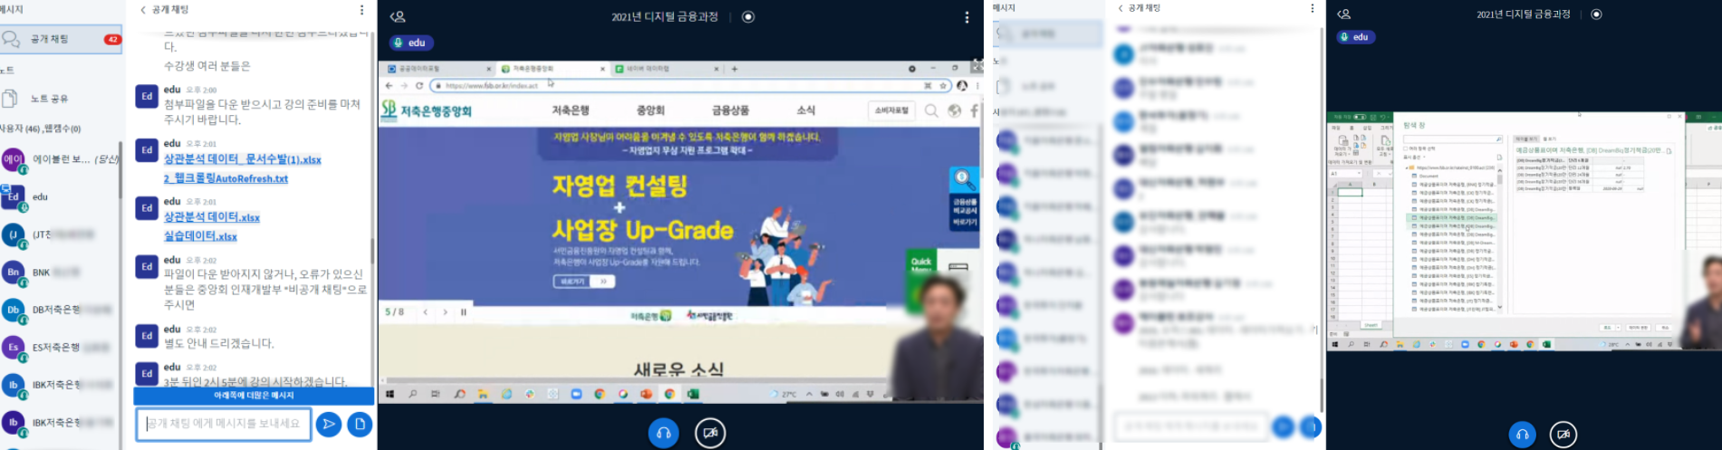Toggle webcam sharing in the right session

(x=1563, y=435)
